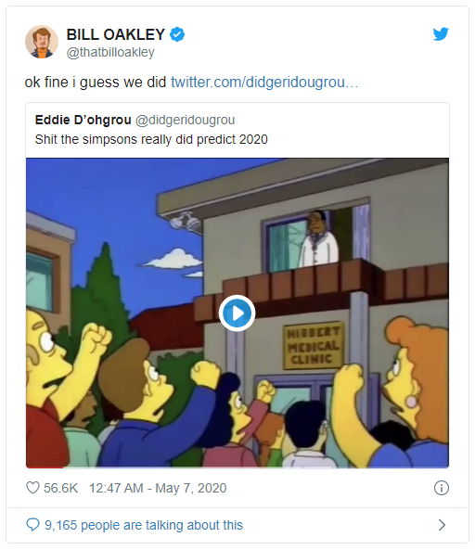Click the reply speech bubble icon
475x550 pixels.
pyautogui.click(x=33, y=525)
